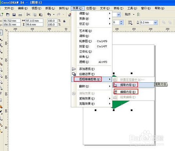Image resolution: width=175 pixels, height=151 pixels.
Task: Click 编辑内容(E) in the submenu
Action: pos(133,92)
